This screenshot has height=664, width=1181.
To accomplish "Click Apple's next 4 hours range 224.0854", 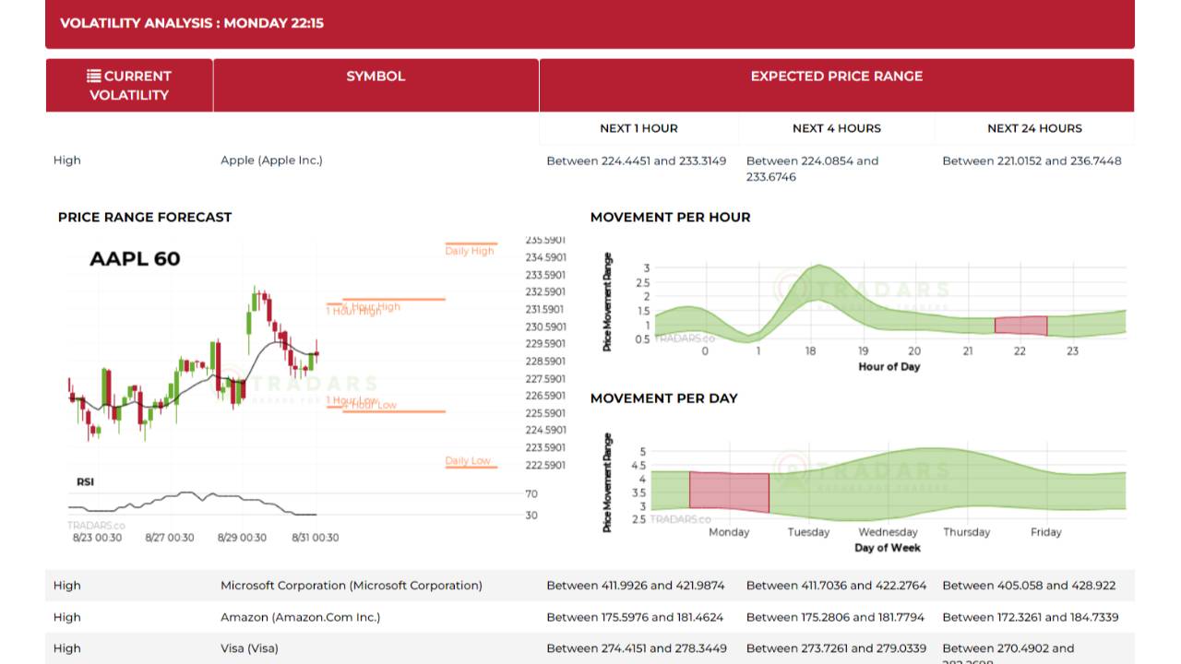I will pos(812,169).
